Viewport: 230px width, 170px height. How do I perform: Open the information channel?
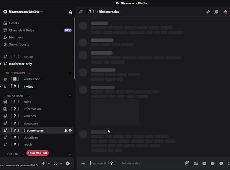(x=38, y=109)
